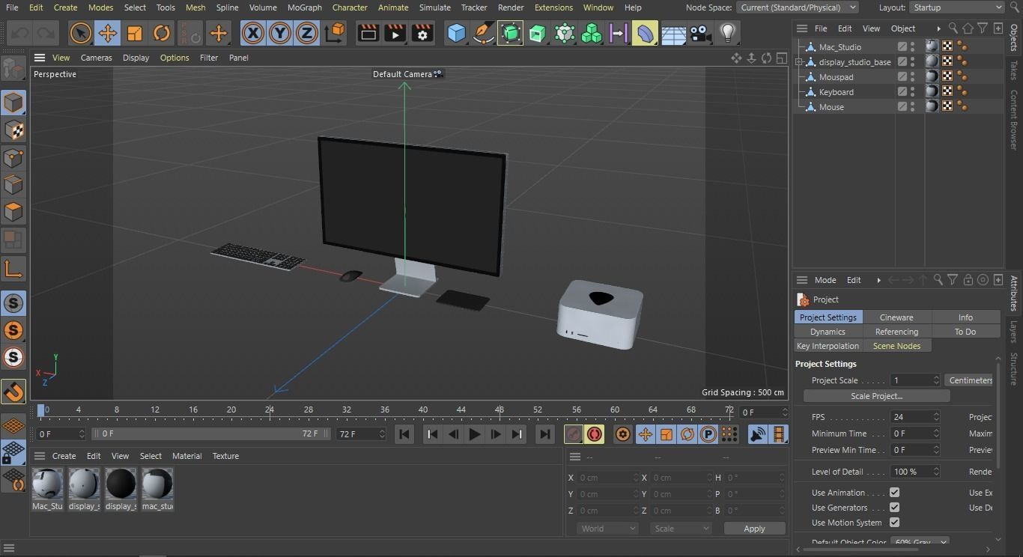The height and width of the screenshot is (557, 1023).
Task: Expand the display_studio_base hierarchy
Action: click(x=798, y=61)
